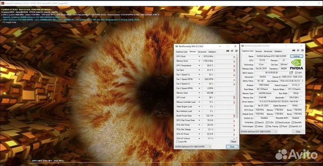Screen dimensions: 323x166
Task: Open hamburger menu in Graphics Card window
Action: click(x=302, y=50)
